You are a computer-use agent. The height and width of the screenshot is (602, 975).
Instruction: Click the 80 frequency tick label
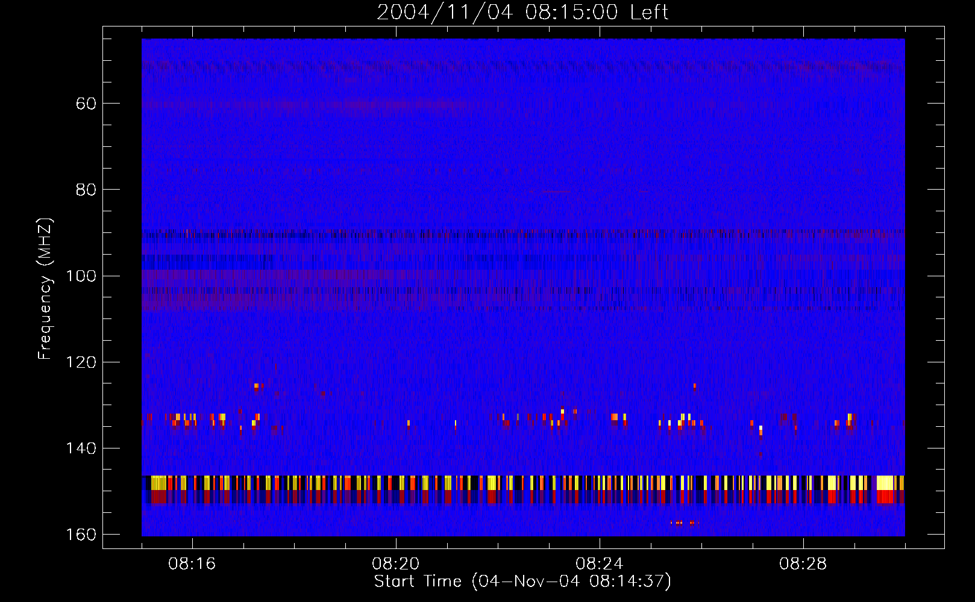[86, 190]
